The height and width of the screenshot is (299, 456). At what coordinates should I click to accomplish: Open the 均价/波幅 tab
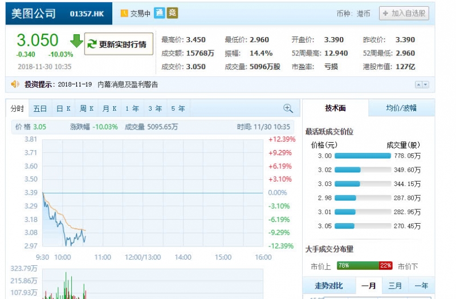click(x=401, y=108)
